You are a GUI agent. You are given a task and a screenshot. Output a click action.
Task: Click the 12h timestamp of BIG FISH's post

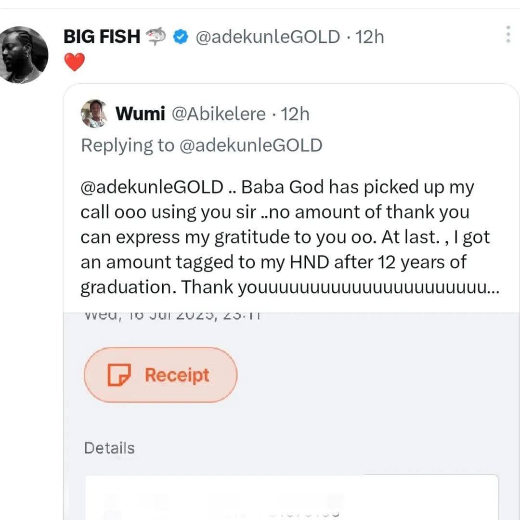click(x=370, y=37)
